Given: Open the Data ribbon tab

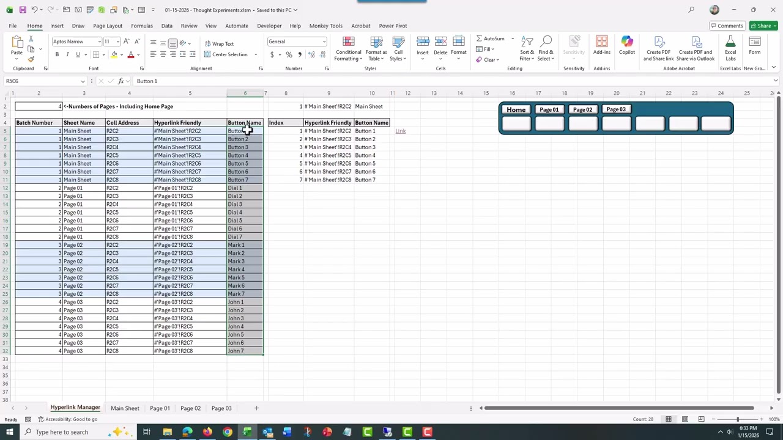Looking at the screenshot, I should [x=166, y=26].
